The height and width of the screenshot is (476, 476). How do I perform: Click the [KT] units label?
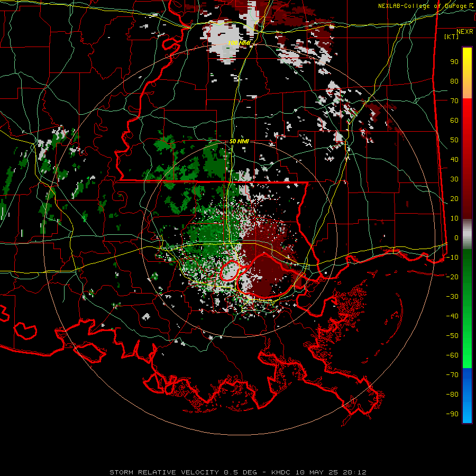coord(452,36)
